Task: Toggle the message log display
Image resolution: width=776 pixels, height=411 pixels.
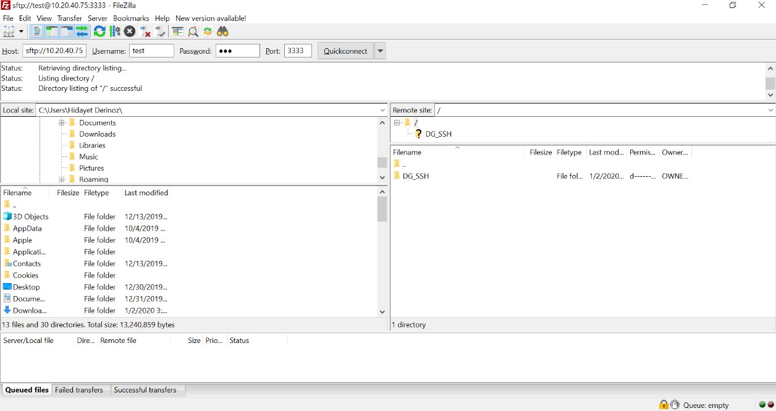Action: click(37, 32)
